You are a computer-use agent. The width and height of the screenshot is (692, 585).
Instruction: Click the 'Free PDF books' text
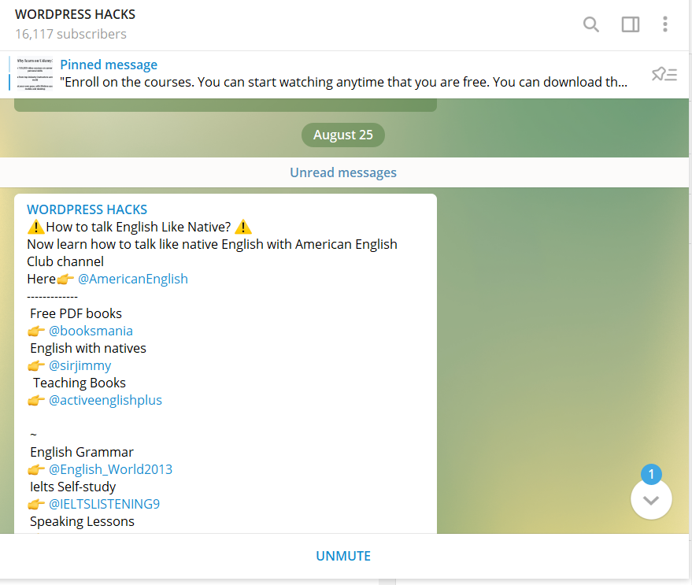76,313
